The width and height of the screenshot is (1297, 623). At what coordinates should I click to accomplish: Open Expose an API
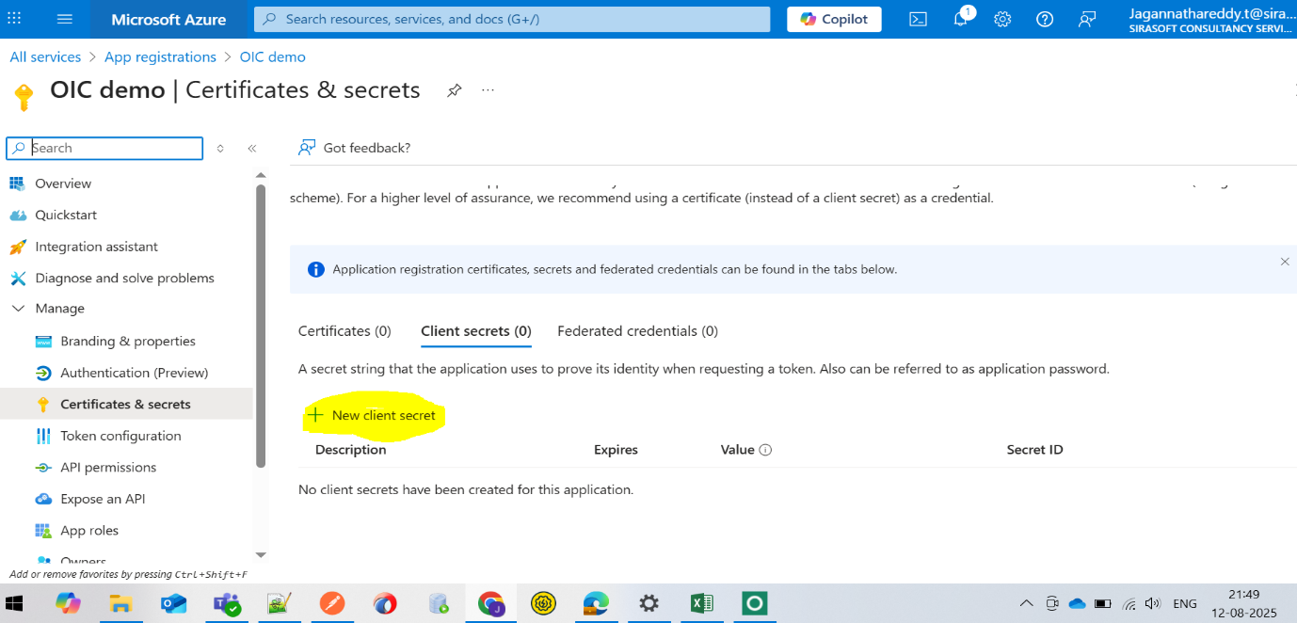point(103,499)
